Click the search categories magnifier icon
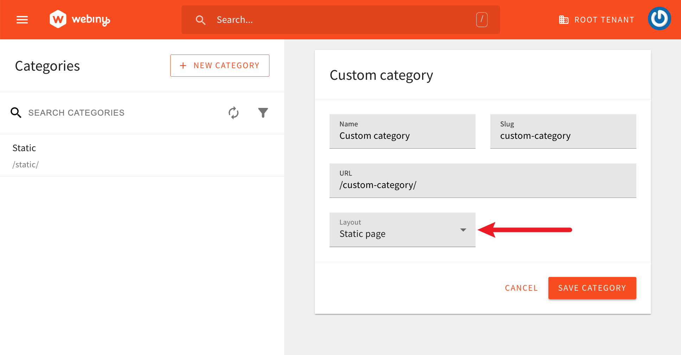This screenshot has width=681, height=355. click(16, 113)
